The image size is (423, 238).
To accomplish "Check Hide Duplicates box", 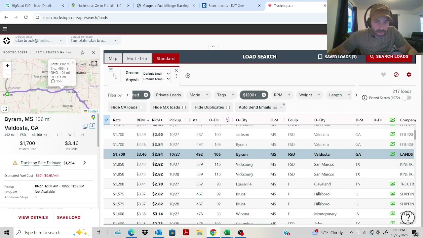I will 228,107.
